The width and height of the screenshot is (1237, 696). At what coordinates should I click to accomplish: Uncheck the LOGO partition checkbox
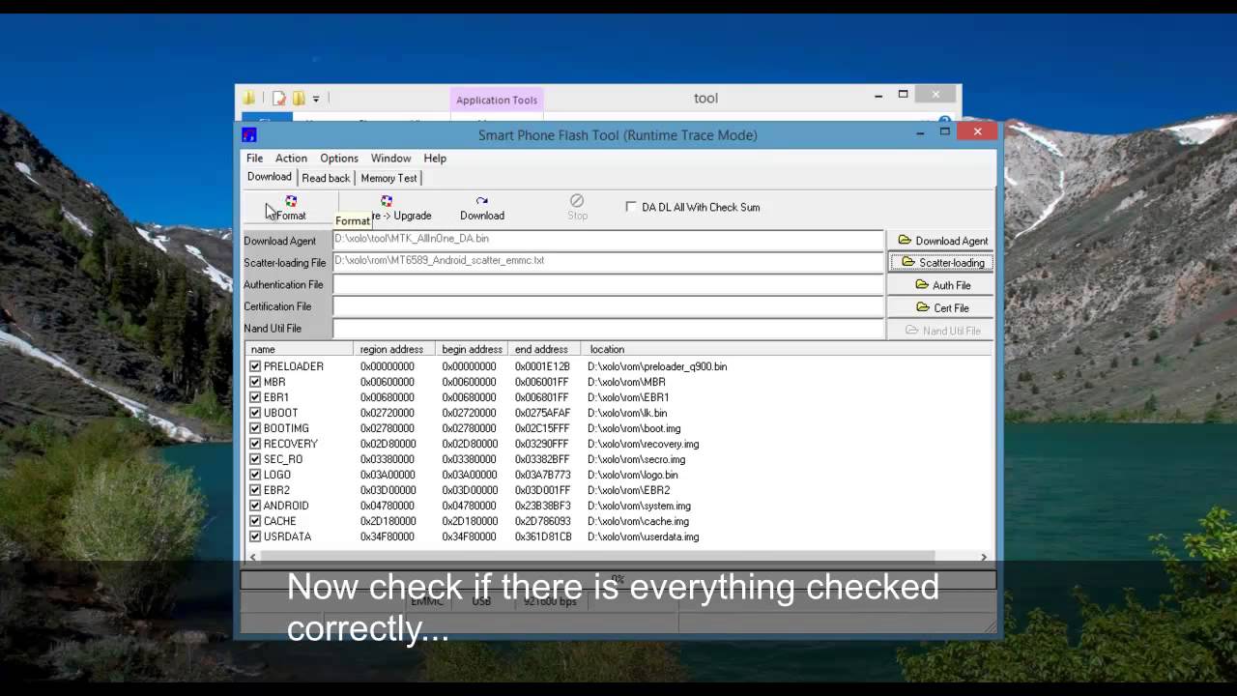point(255,475)
